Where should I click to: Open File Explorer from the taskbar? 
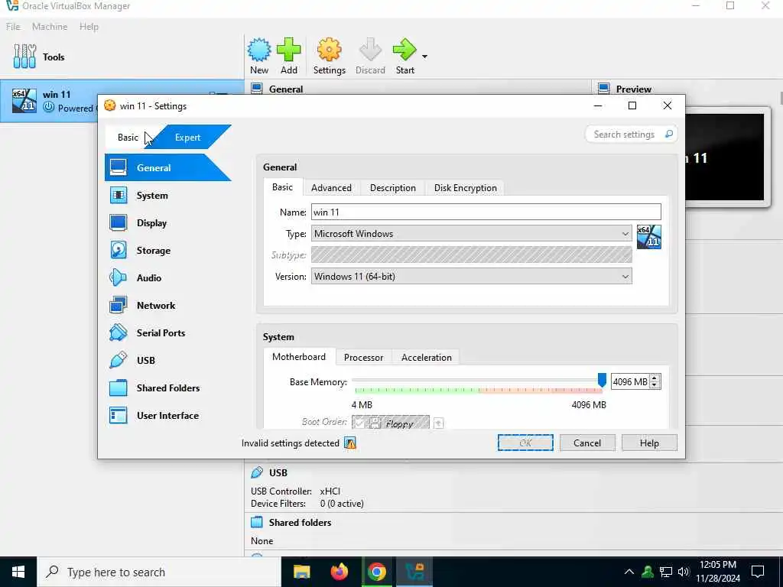(301, 572)
